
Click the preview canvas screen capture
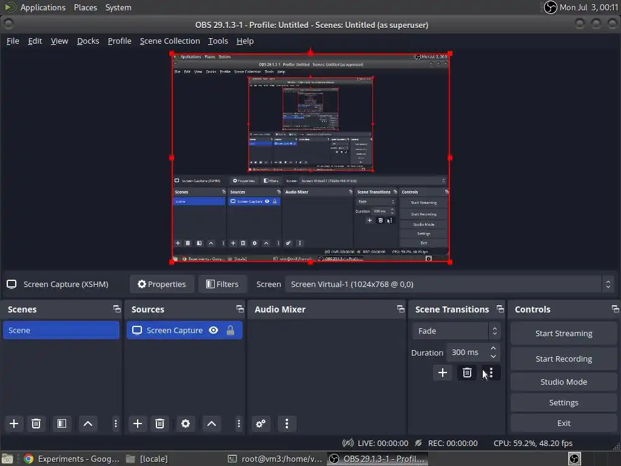coord(310,158)
